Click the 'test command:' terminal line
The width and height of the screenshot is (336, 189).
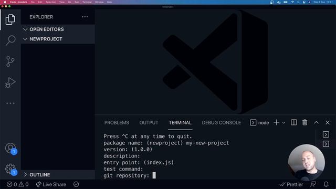pyautogui.click(x=123, y=169)
